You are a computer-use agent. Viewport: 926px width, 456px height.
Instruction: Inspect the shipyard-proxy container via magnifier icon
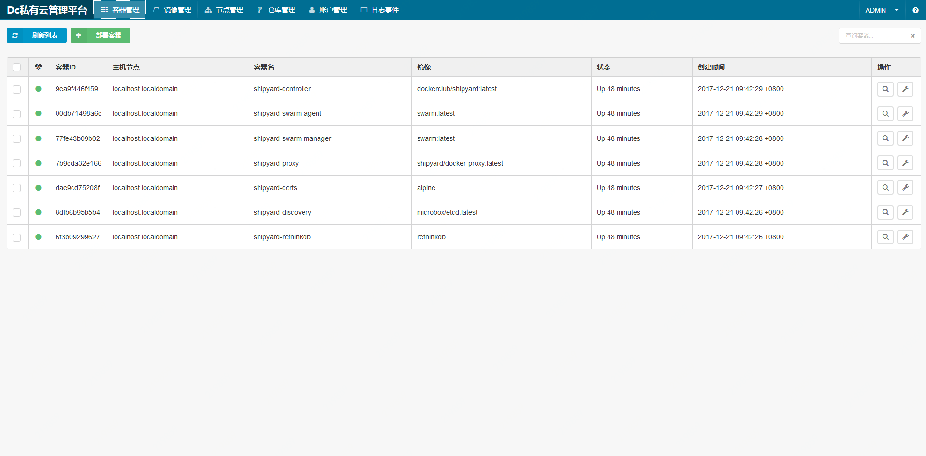click(x=885, y=163)
